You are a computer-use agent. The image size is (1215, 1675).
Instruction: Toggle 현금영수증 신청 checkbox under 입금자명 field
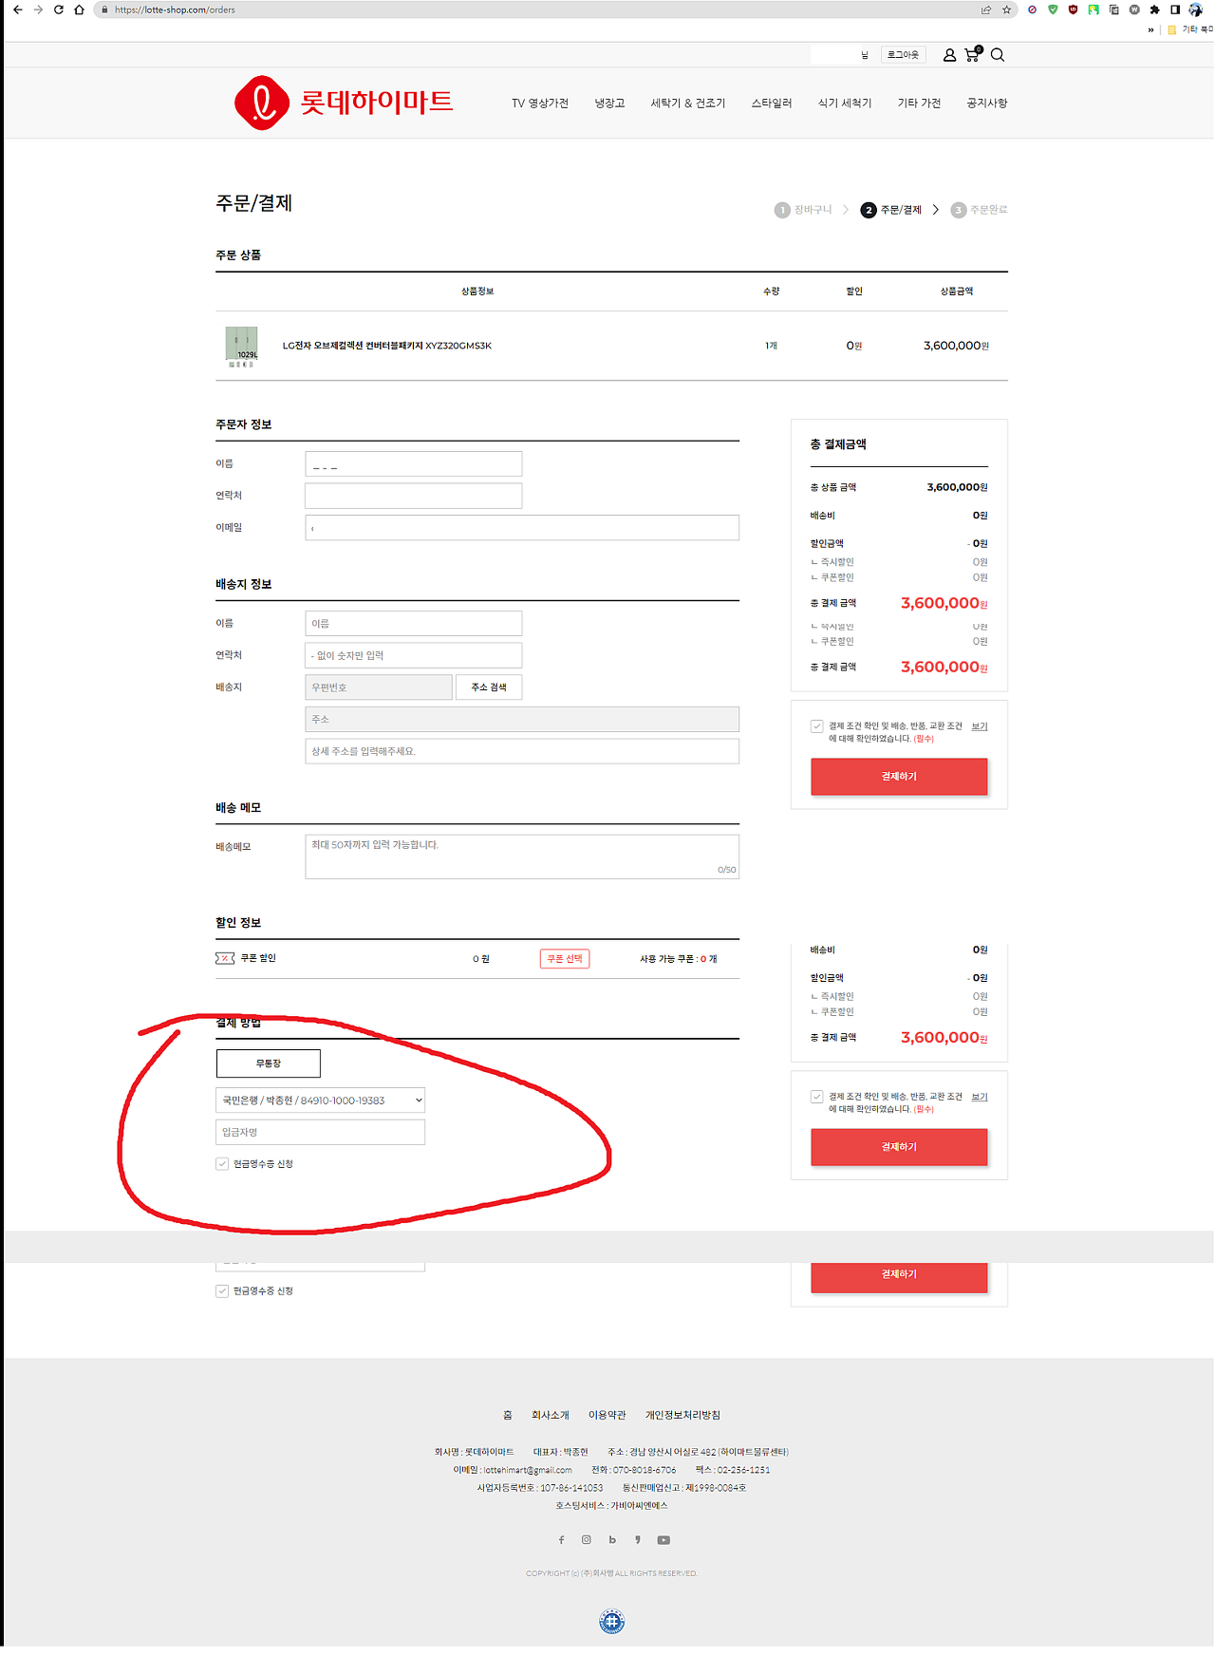point(222,1164)
